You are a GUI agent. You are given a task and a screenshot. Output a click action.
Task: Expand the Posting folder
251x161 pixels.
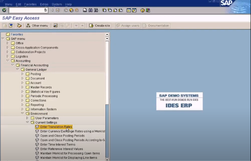point(23,74)
